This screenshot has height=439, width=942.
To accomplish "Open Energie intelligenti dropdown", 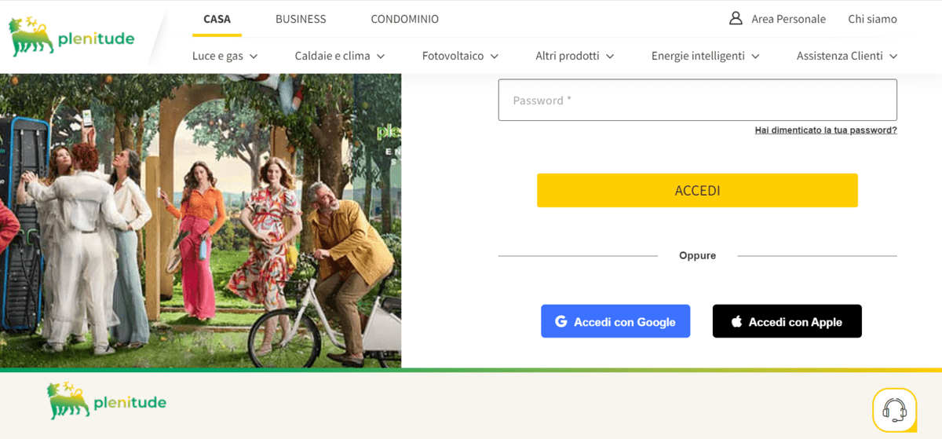I will (x=705, y=56).
